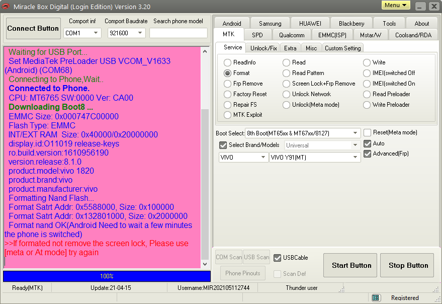
Task: Select the Qualcomm tab
Action: pyautogui.click(x=292, y=35)
